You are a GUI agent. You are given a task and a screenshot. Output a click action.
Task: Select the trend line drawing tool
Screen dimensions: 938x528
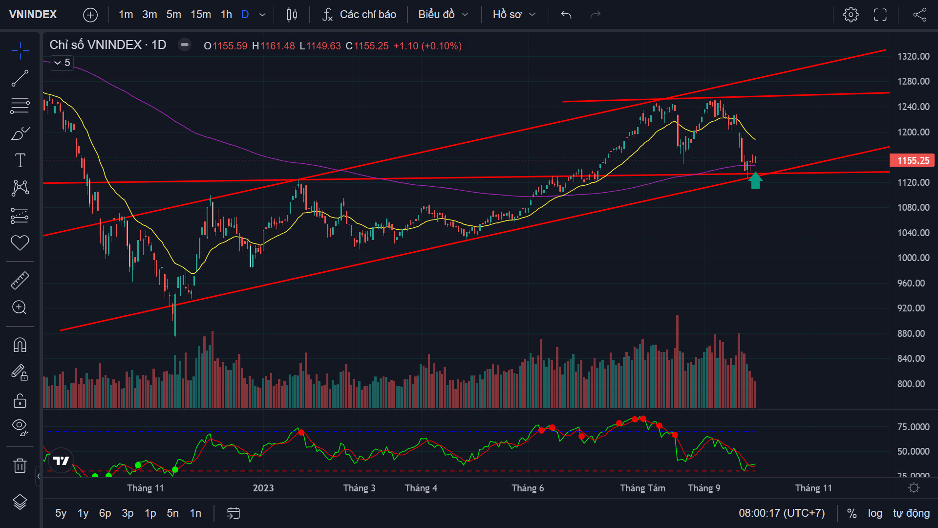20,78
